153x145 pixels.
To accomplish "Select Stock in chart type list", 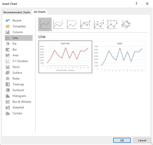I will [19, 67].
